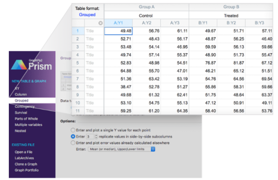
Task: Select replicate values in subcolumns option
Action: pos(73,137)
